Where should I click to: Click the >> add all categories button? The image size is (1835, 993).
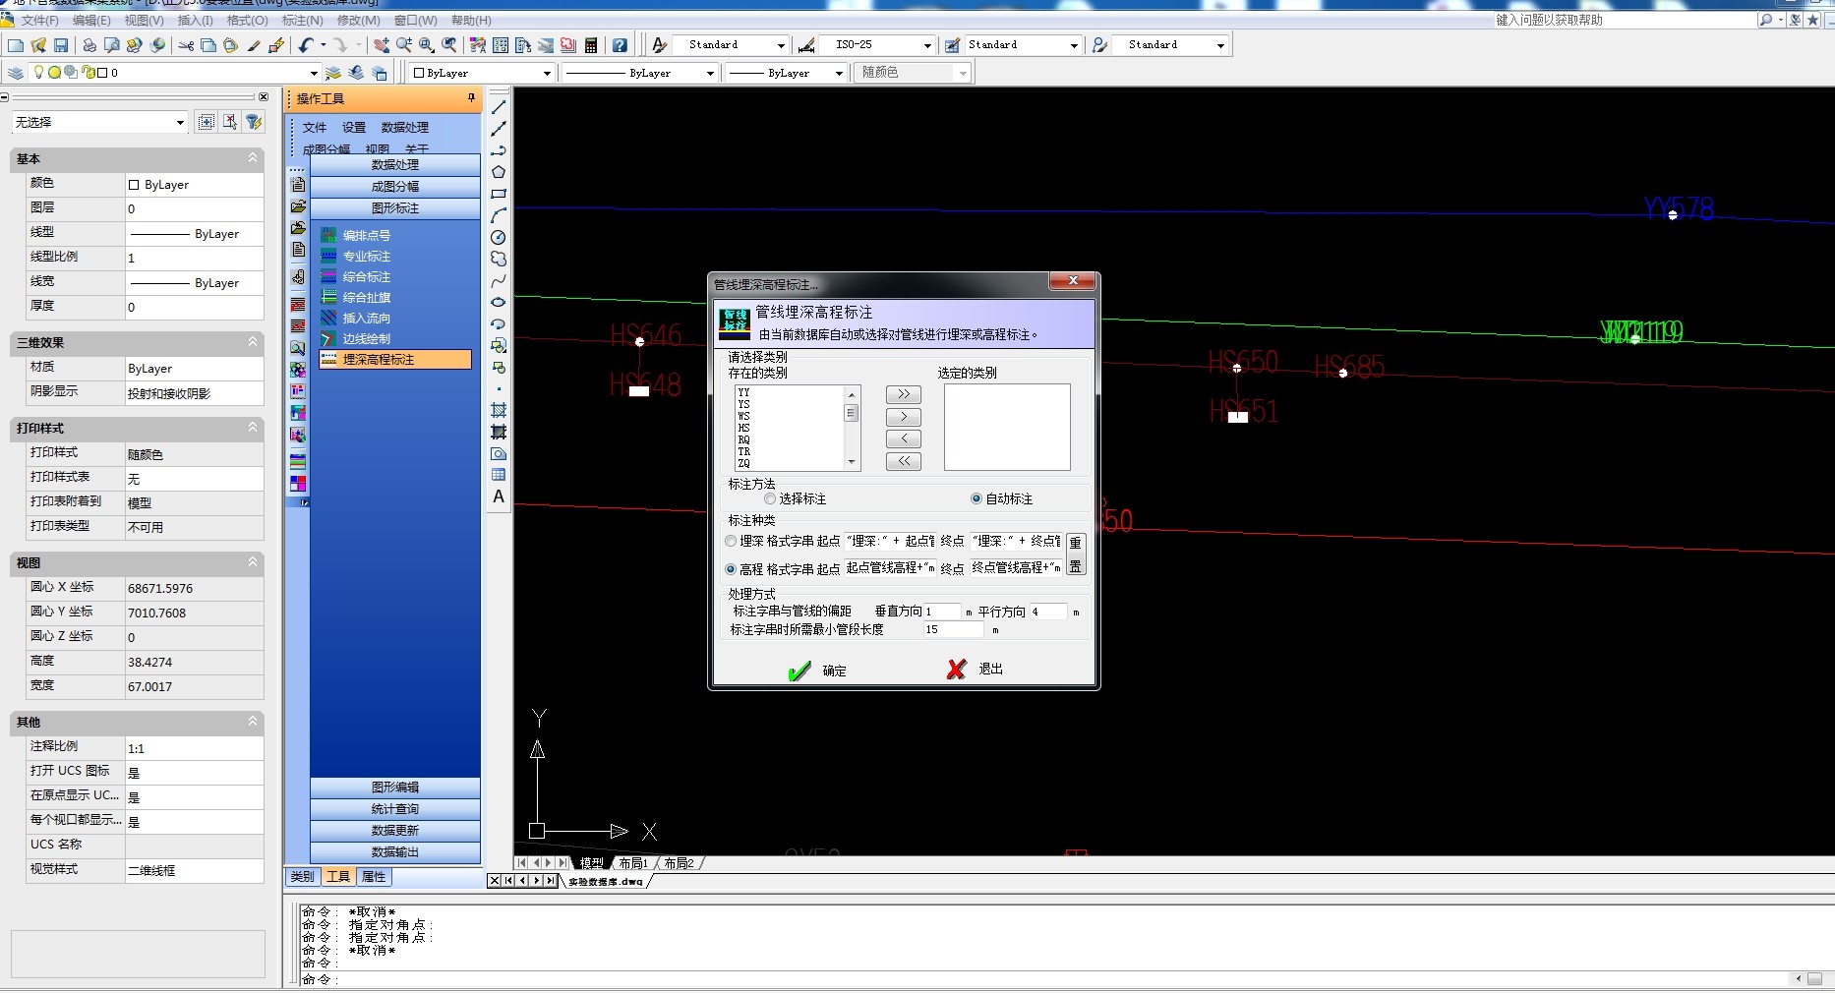coord(903,394)
